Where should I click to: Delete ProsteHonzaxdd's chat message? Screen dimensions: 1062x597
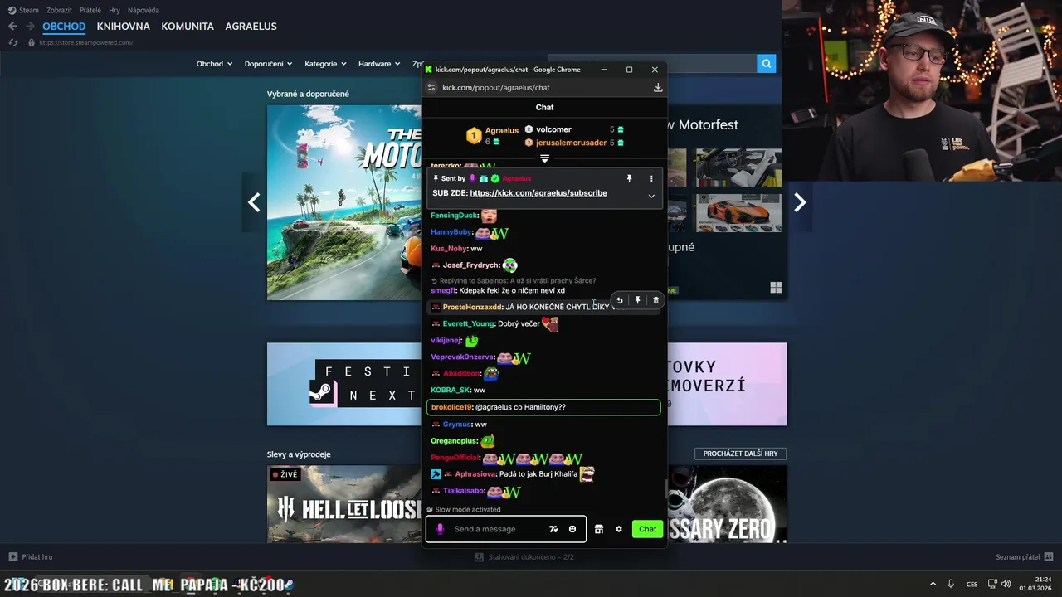pyautogui.click(x=655, y=300)
